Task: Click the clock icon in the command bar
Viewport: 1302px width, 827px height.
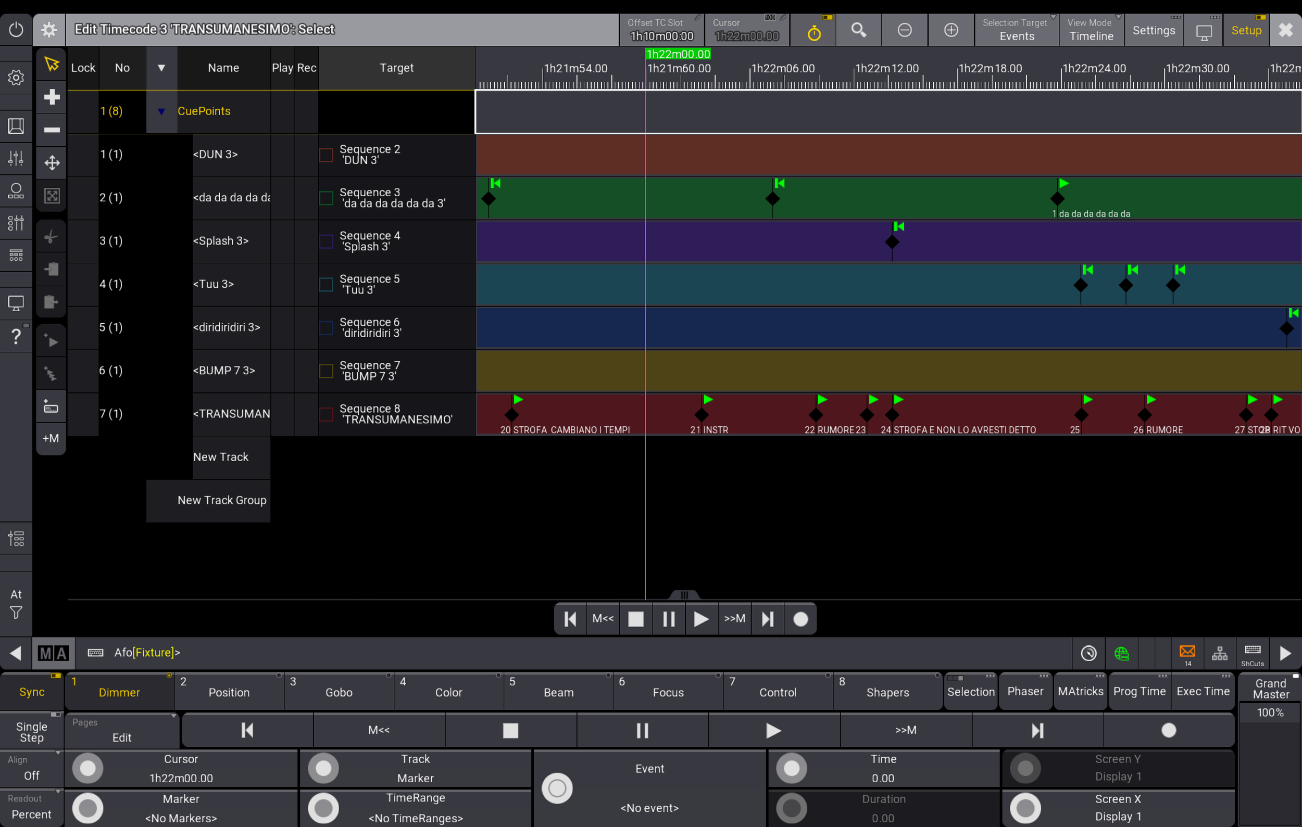Action: click(x=1088, y=653)
